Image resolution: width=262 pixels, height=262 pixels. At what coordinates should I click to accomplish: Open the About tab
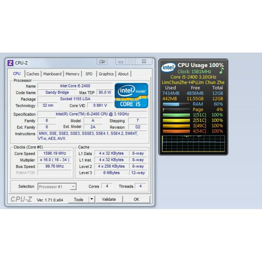123,74
